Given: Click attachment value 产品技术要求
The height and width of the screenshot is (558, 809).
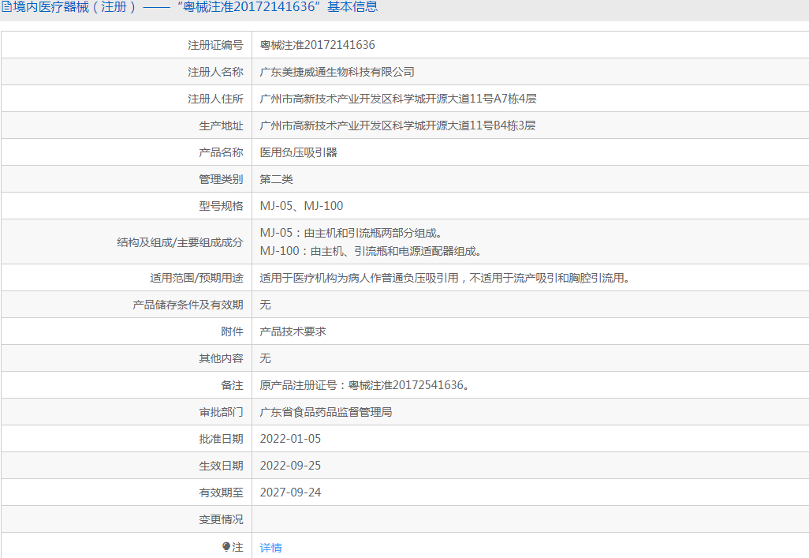Looking at the screenshot, I should [x=293, y=331].
